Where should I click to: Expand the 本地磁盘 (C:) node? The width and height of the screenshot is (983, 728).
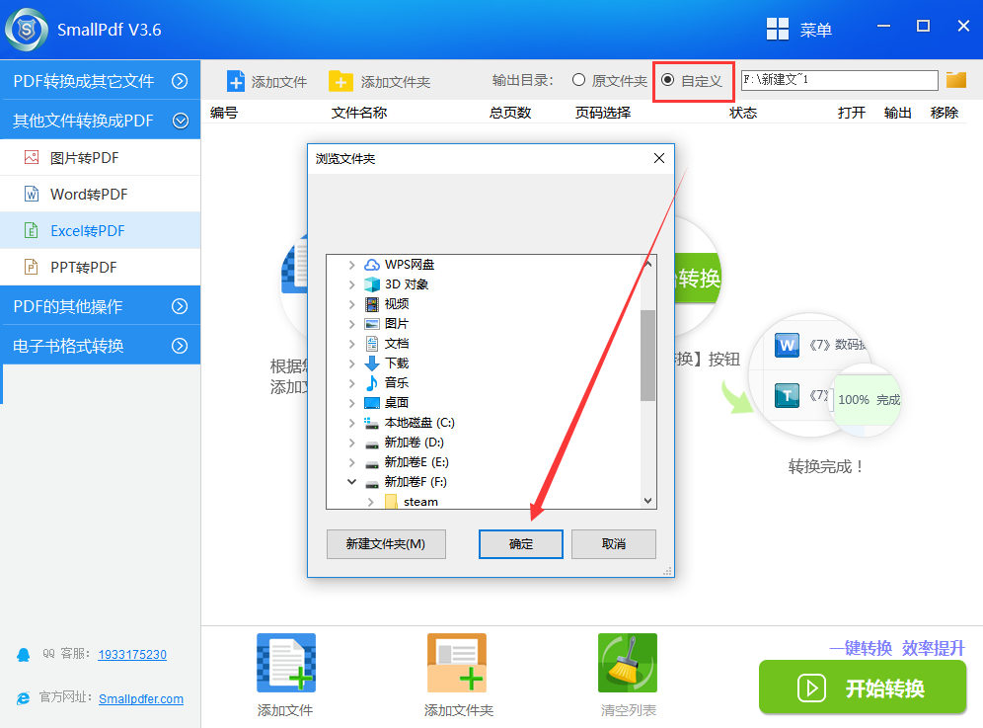[x=351, y=423]
